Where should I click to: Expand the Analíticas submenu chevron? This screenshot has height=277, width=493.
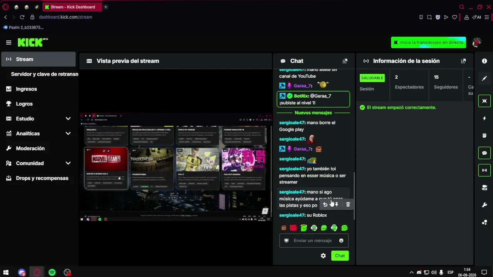[x=68, y=133]
